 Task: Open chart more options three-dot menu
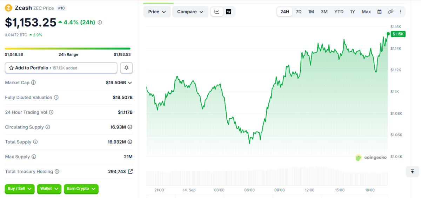401,12
